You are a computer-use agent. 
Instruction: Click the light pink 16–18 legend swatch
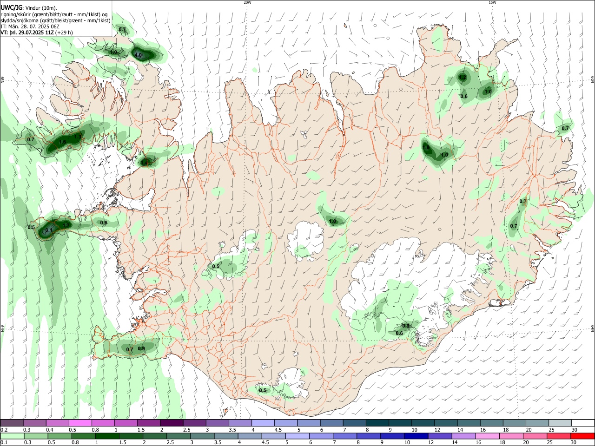[x=488, y=436]
